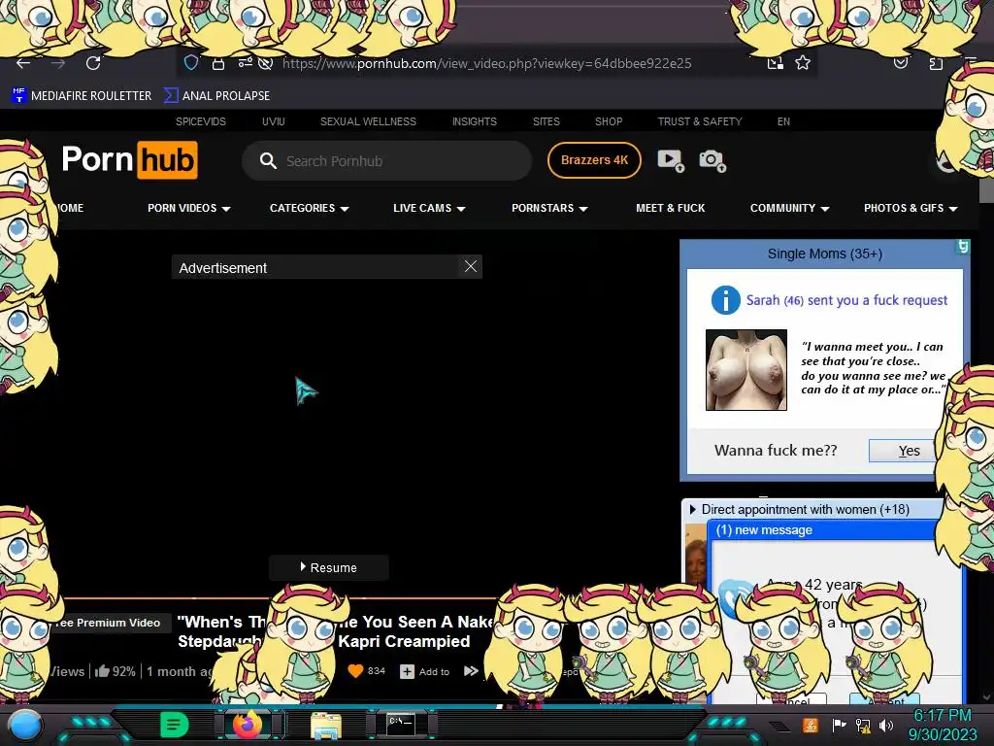Click the share arrow icon
The image size is (994, 746).
pos(471,670)
